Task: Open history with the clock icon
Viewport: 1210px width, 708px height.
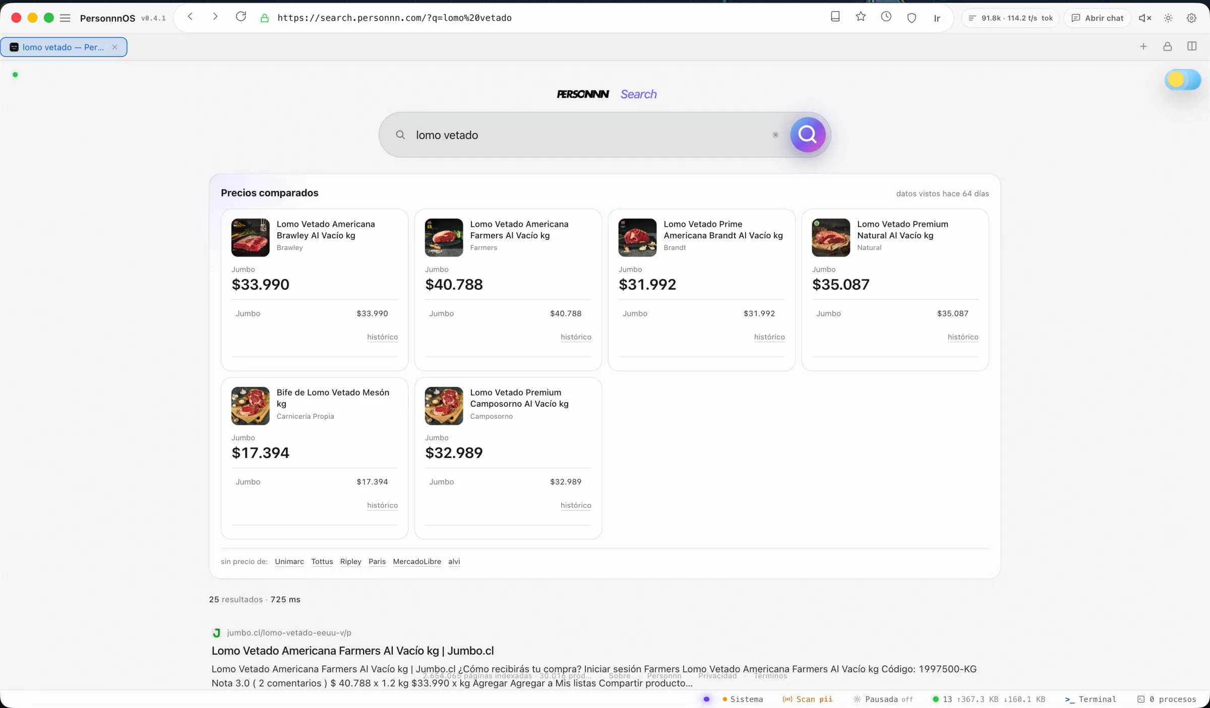Action: point(886,17)
